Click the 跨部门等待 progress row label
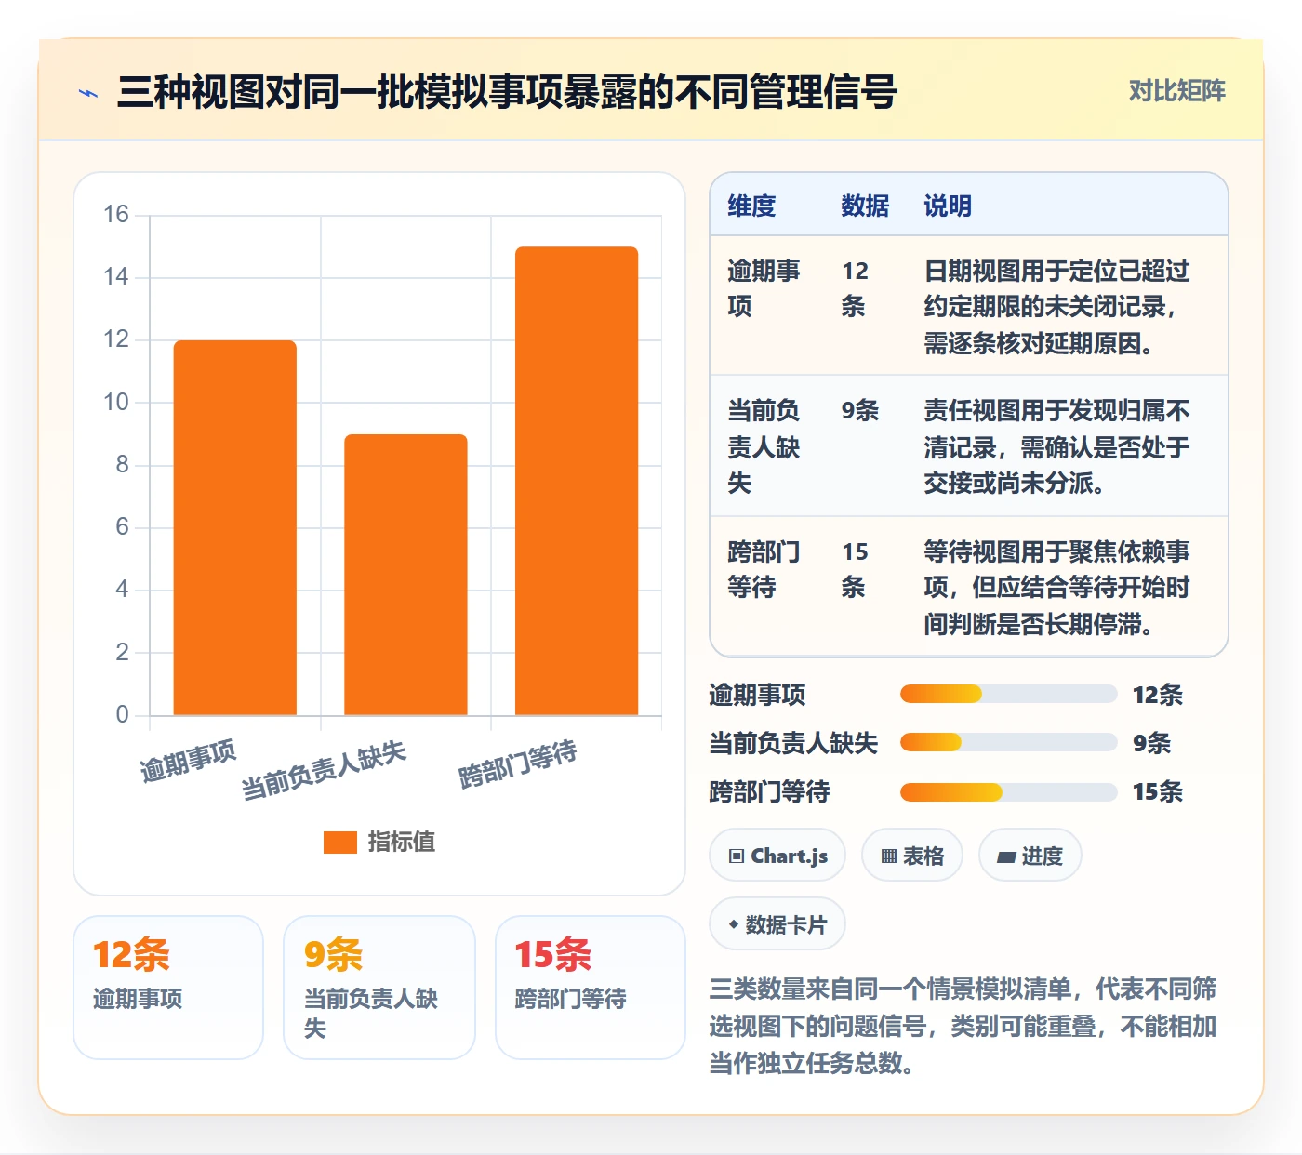This screenshot has height=1155, width=1302. [770, 791]
